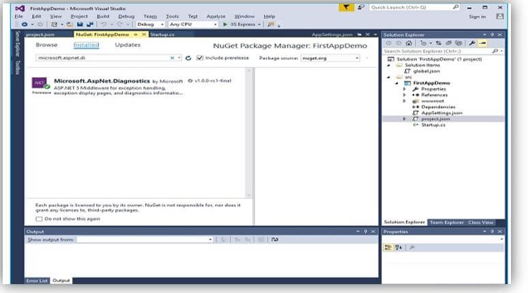The image size is (528, 293).
Task: Switch to the Startup.cs editor tab
Action: pos(162,35)
